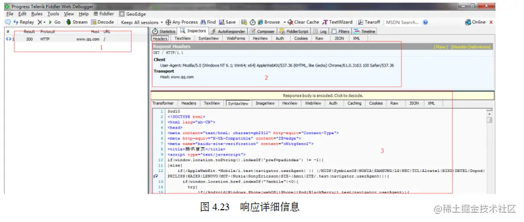524x222 pixels.
Task: Open the Tools menu
Action: point(53,14)
